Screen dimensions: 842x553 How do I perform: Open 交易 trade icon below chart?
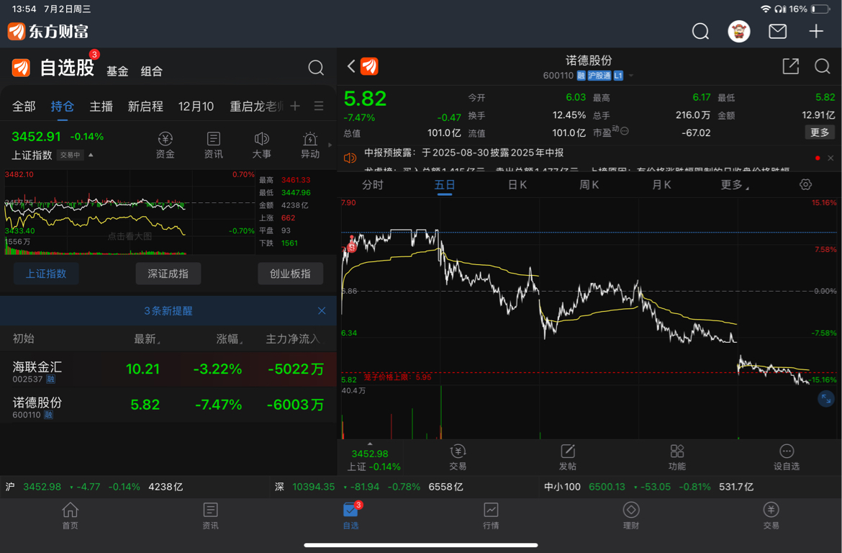pyautogui.click(x=458, y=458)
